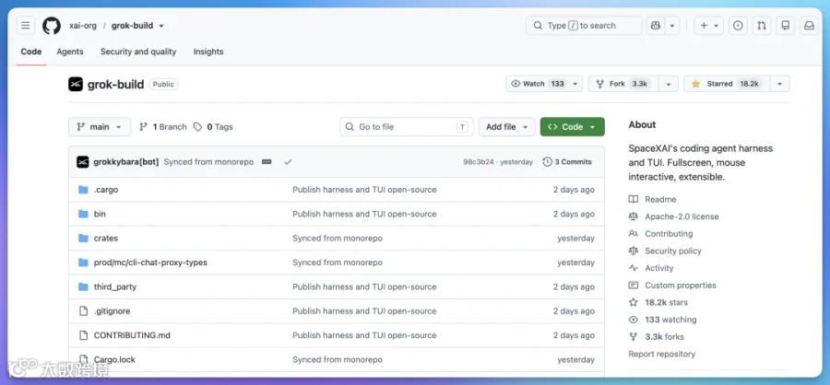Open the star lists dropdown arrow

point(779,84)
